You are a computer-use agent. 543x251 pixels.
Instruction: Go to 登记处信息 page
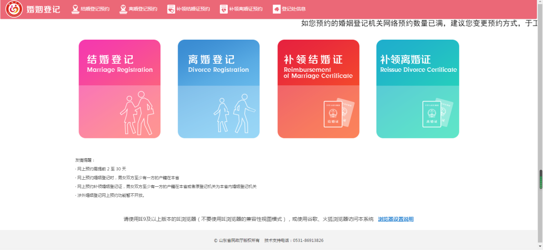coord(294,9)
